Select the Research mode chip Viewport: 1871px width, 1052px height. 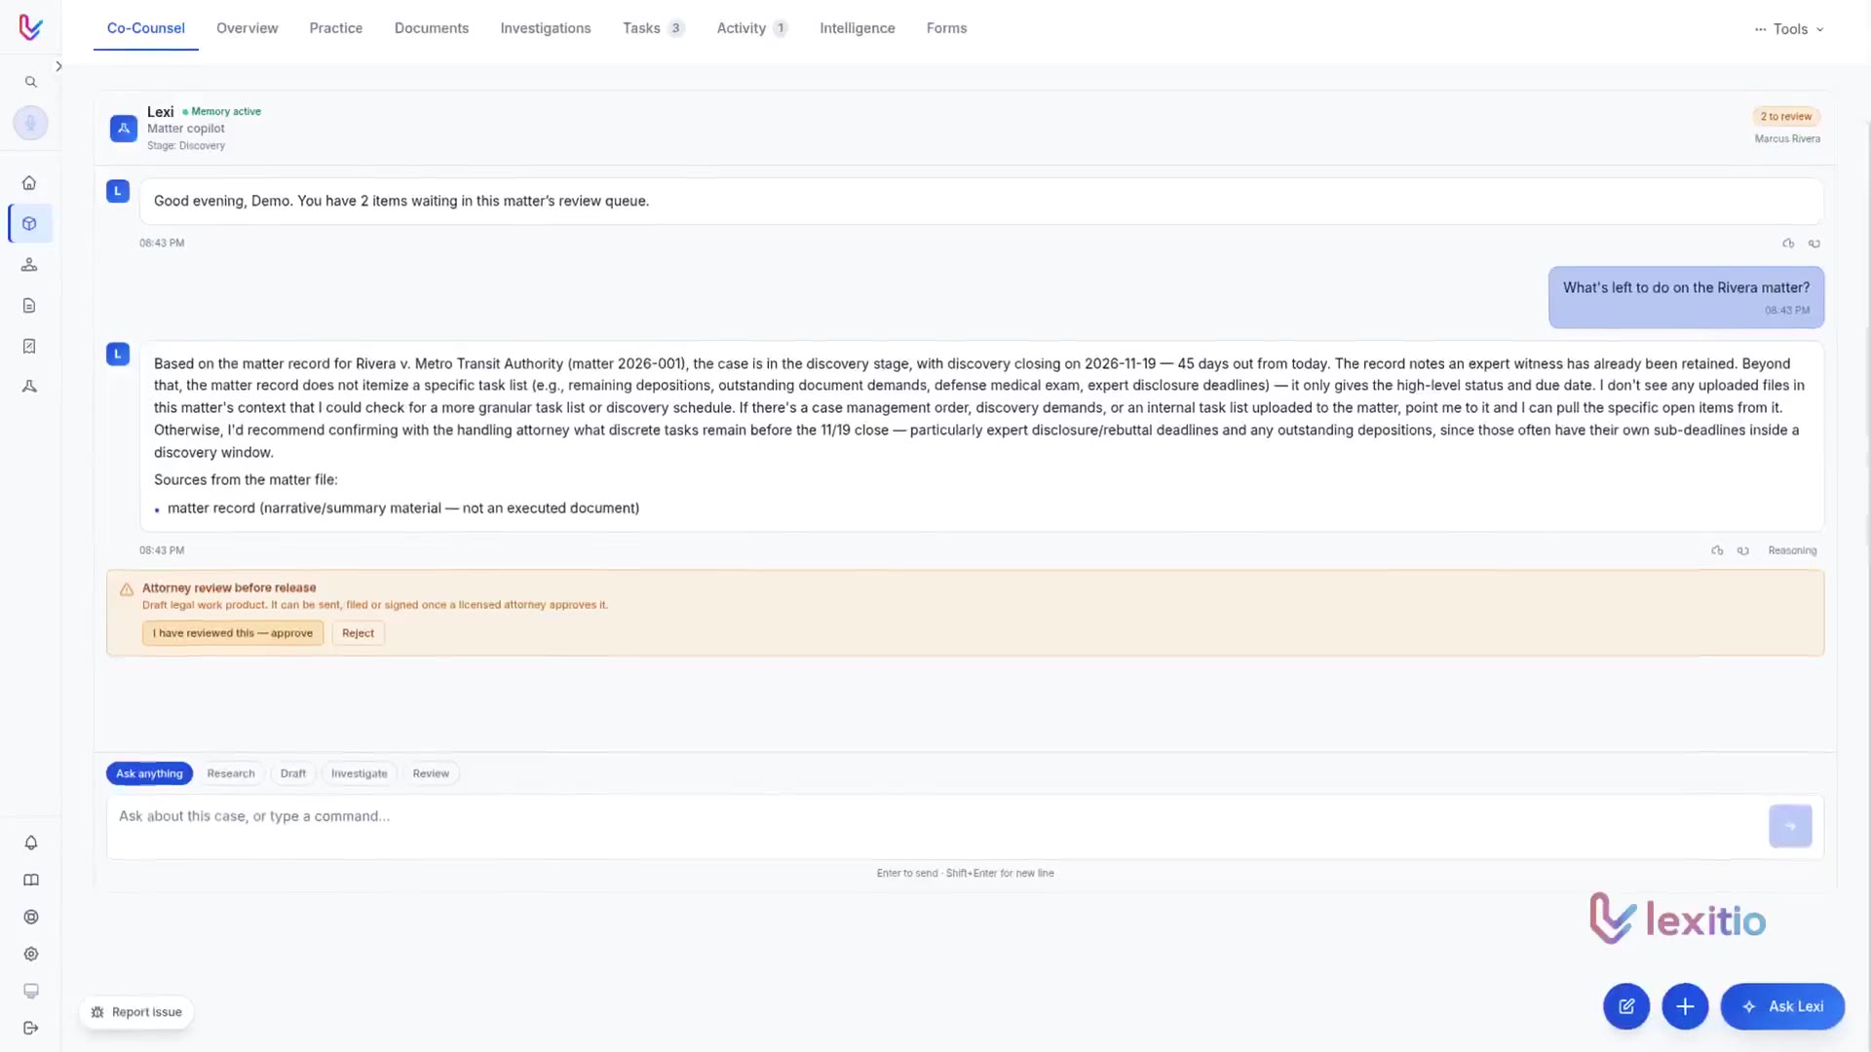tap(231, 773)
